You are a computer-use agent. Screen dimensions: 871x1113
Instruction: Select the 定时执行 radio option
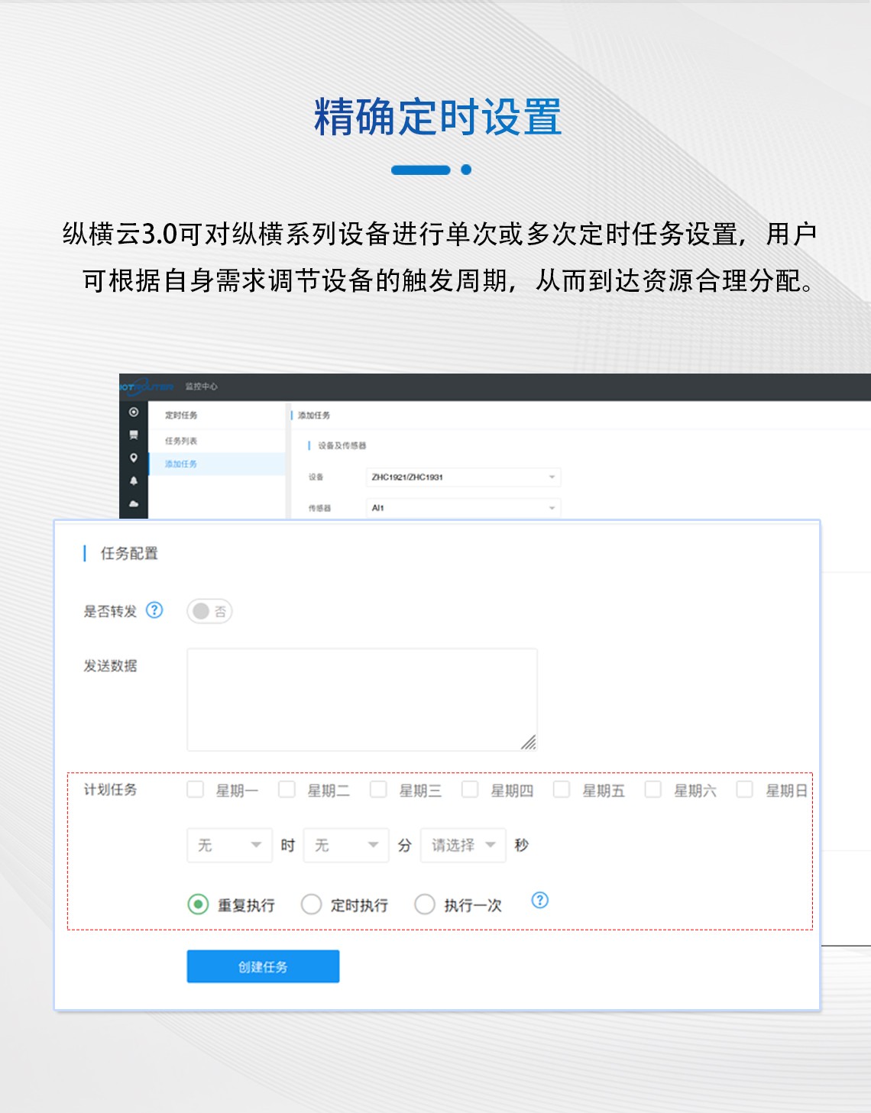tap(311, 904)
